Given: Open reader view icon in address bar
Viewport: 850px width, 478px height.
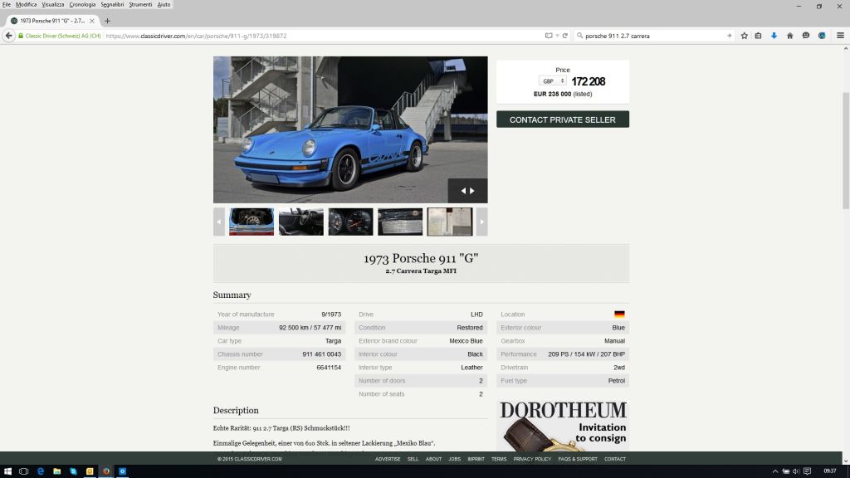Looking at the screenshot, I should pyautogui.click(x=549, y=36).
